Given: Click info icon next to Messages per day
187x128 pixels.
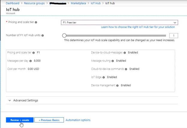Looking at the screenshot, I should pyautogui.click(x=31, y=61).
